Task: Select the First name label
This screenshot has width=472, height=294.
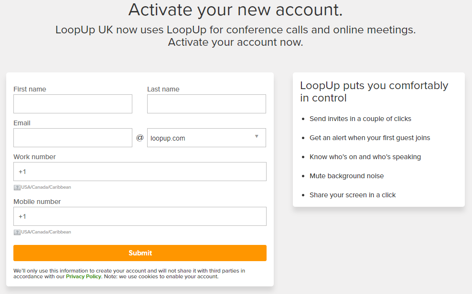Action: [x=30, y=89]
